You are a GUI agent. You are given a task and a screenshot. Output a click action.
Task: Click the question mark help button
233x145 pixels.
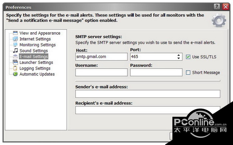217,7
